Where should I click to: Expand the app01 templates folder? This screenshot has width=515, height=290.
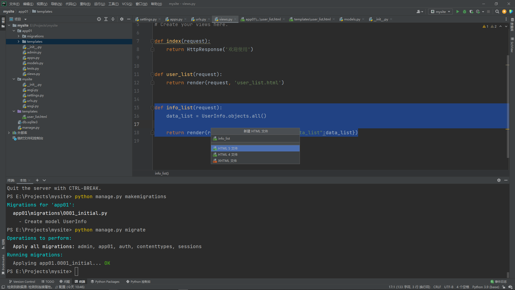(x=19, y=41)
